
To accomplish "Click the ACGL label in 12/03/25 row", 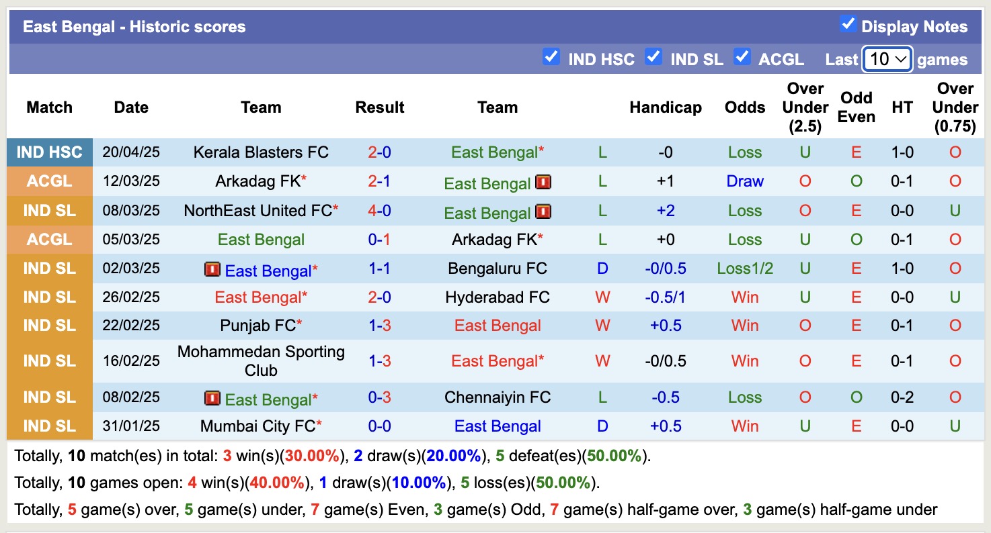I will 49,181.
